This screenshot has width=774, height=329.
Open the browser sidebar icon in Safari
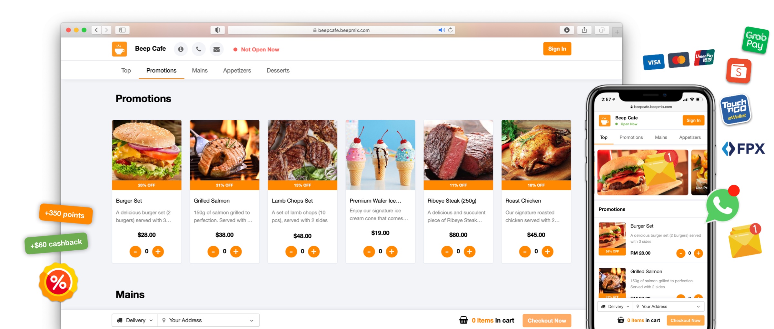[123, 30]
